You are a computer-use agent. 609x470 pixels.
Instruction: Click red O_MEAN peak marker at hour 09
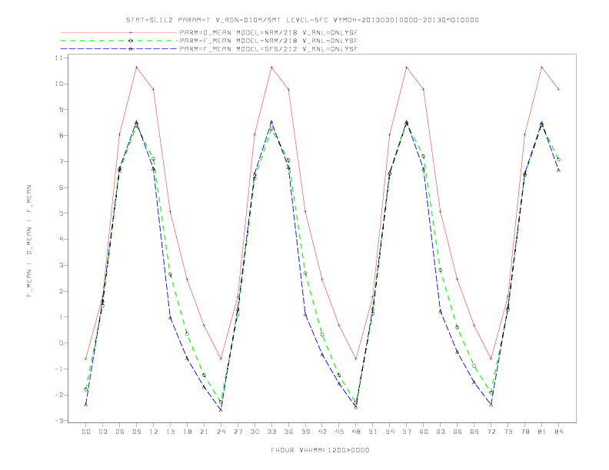(x=136, y=68)
